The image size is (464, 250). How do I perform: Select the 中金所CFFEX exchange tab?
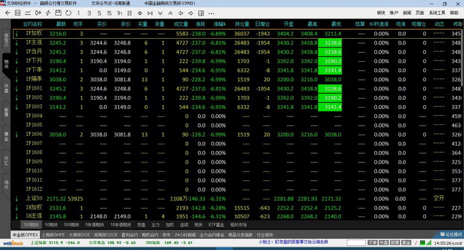click(x=25, y=235)
